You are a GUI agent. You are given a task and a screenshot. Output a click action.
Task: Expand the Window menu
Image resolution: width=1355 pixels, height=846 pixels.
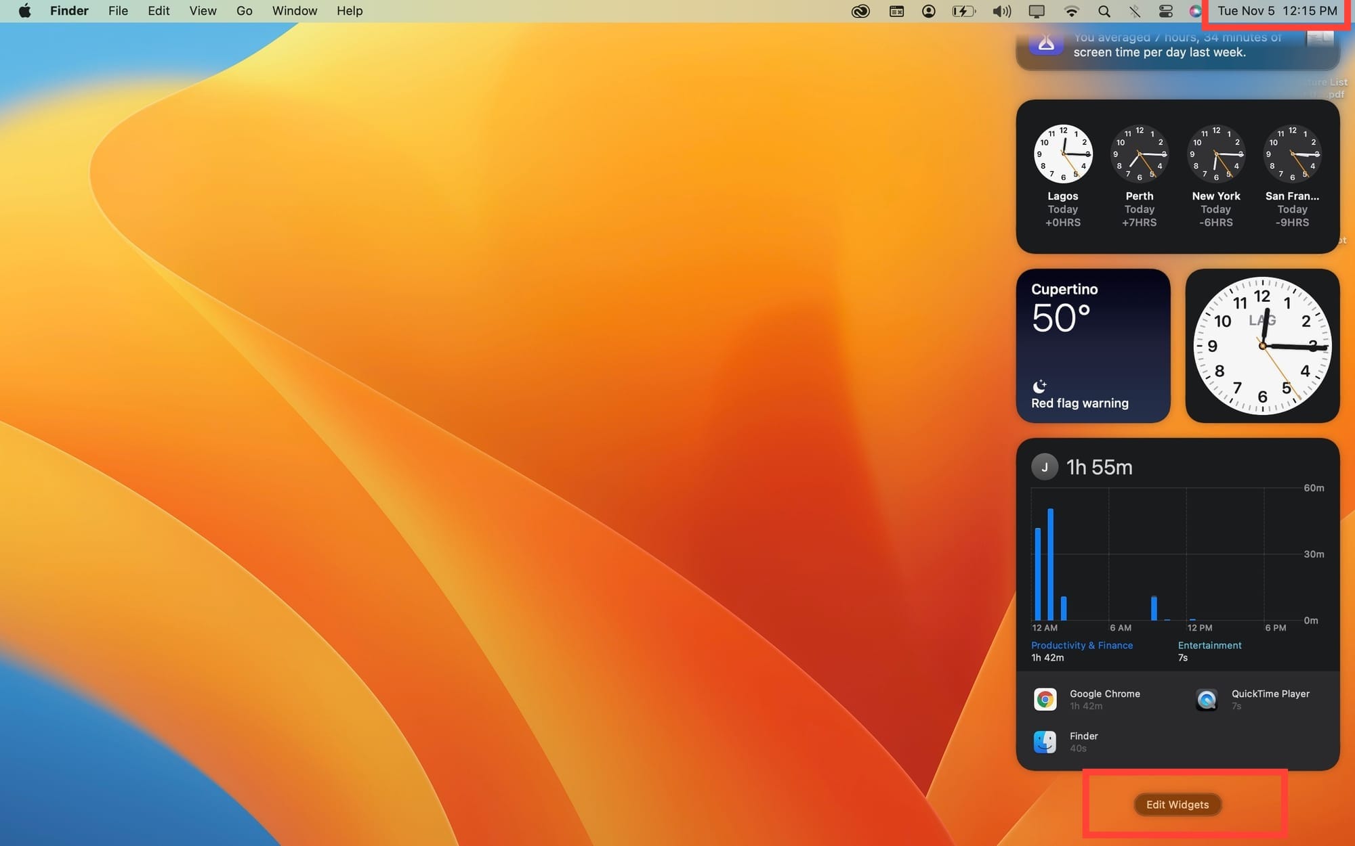coord(295,11)
